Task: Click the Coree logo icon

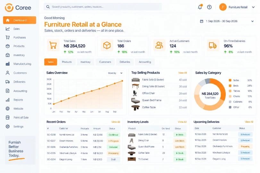Action: (9, 8)
